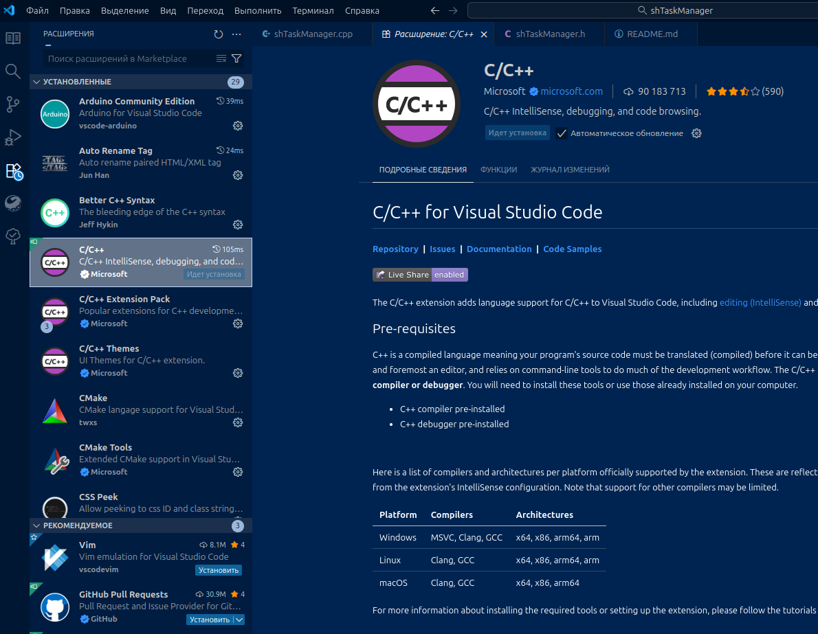Screen dimensions: 818x634
Task: Open the filter extensions funnel icon
Action: click(x=236, y=59)
